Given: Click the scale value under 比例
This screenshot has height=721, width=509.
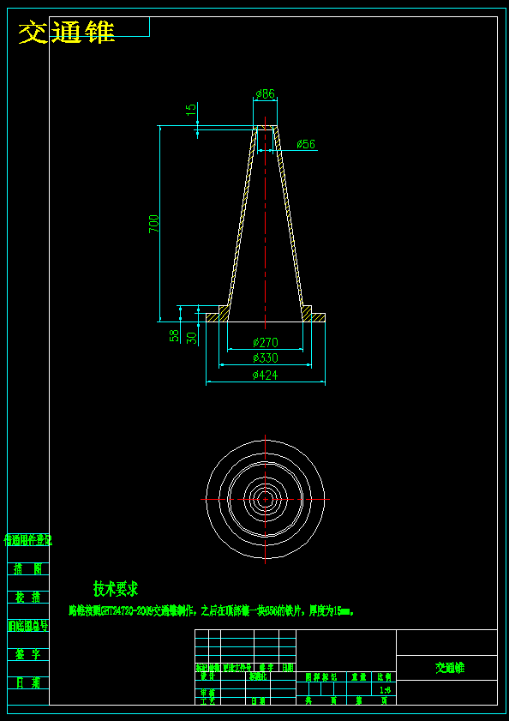Looking at the screenshot, I should pos(386,690).
